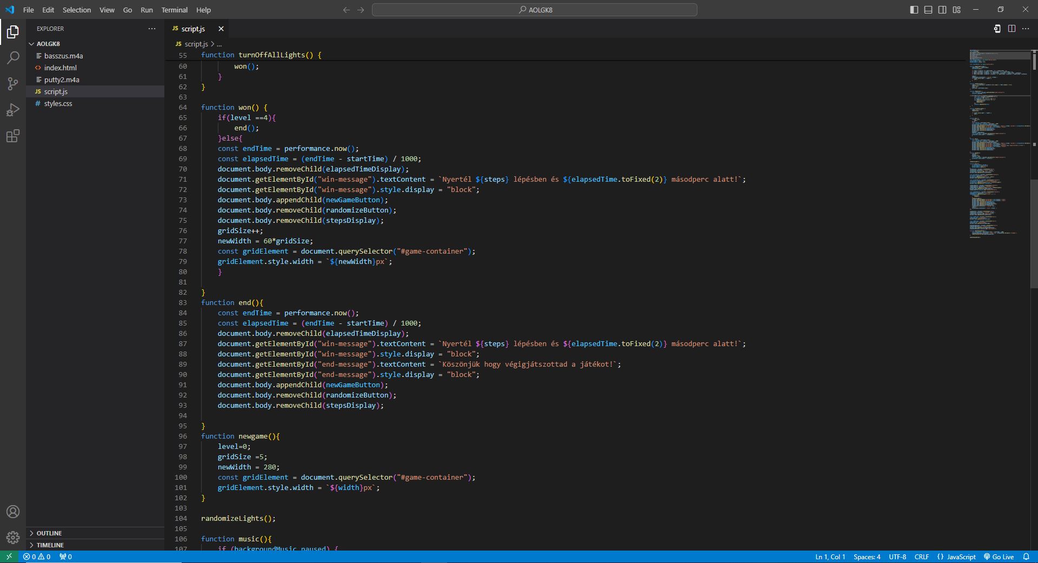The width and height of the screenshot is (1038, 563).
Task: Open the Run menu
Action: pyautogui.click(x=147, y=10)
